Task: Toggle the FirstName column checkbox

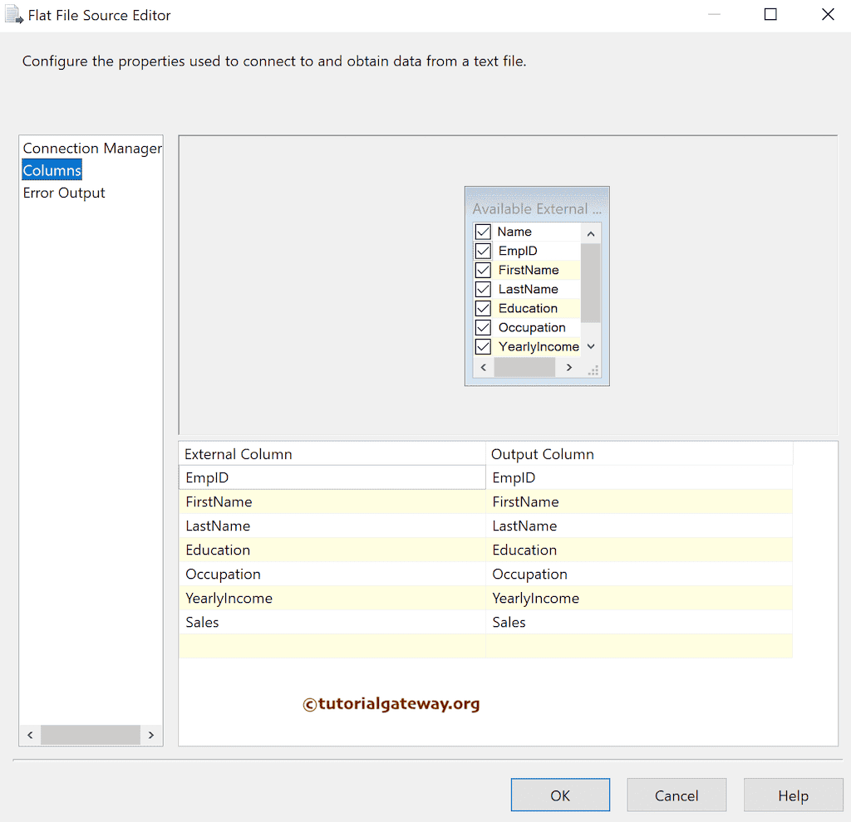Action: click(483, 270)
